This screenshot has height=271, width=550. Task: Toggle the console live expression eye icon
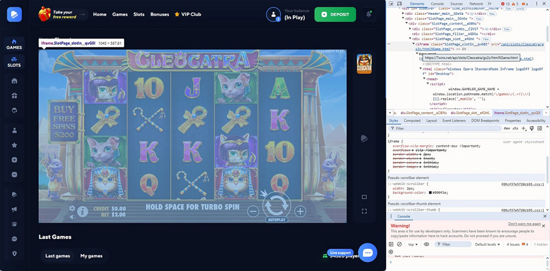pyautogui.click(x=426, y=244)
